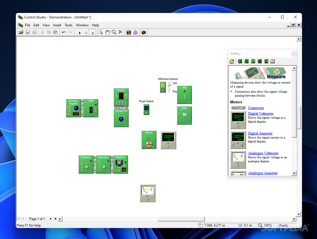The width and height of the screenshot is (317, 239).
Task: Click the Cut scissors toolbar icon
Action: coord(42,32)
